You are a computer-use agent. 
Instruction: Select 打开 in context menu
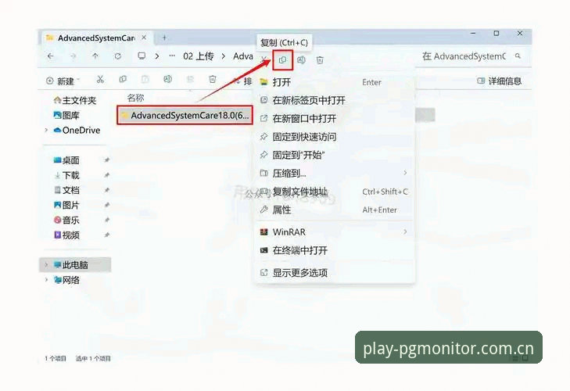335,82
